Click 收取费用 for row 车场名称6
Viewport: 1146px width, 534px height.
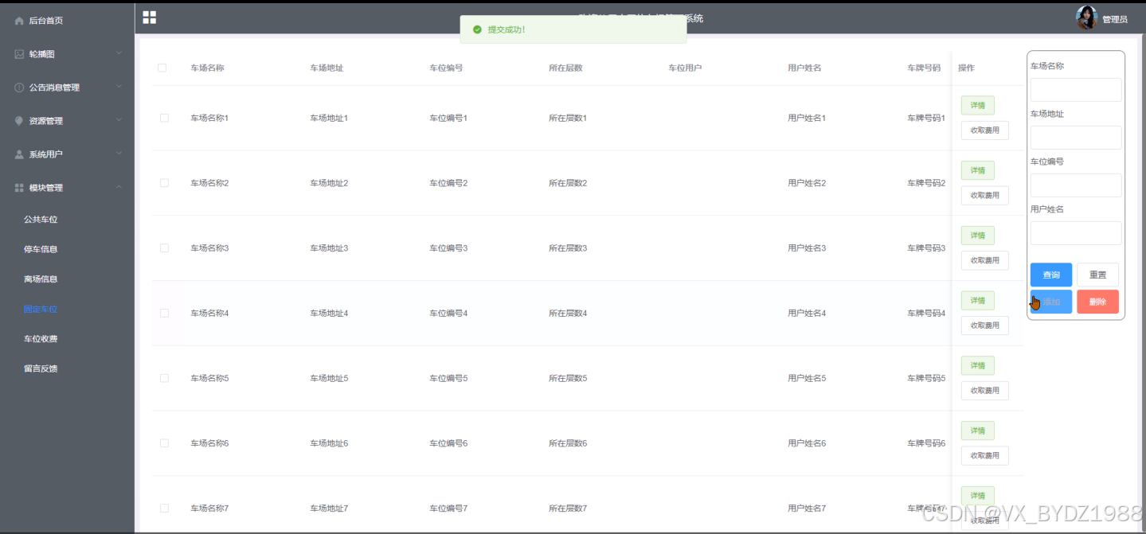[x=985, y=456]
